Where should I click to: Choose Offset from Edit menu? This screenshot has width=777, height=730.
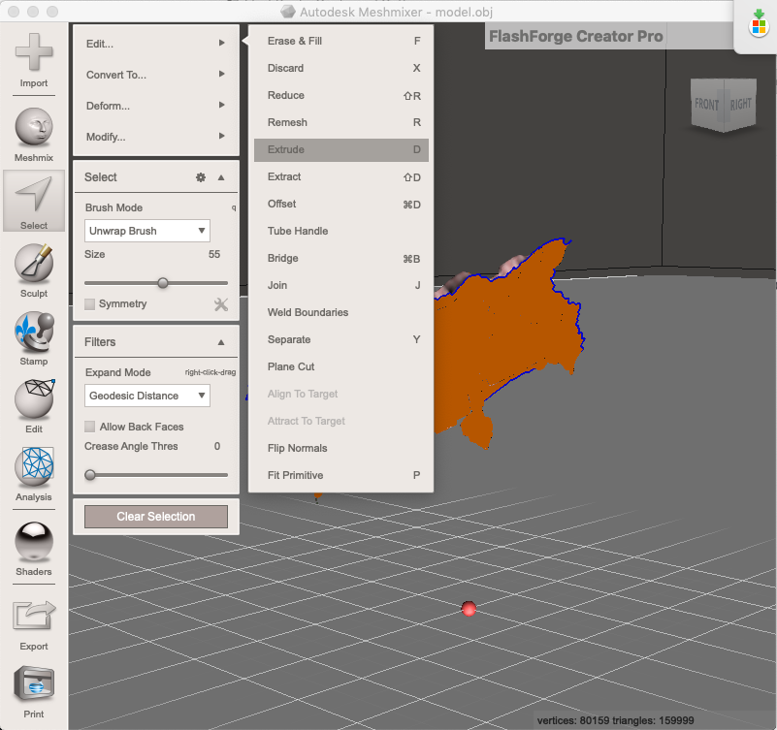coord(341,204)
